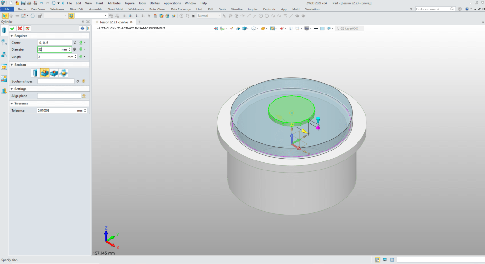Cancel the Cylinder command with red X
The height and width of the screenshot is (264, 485).
(20, 28)
